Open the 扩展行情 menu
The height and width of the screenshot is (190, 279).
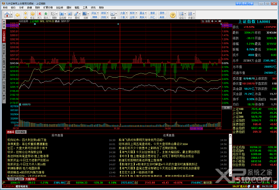click(48, 7)
